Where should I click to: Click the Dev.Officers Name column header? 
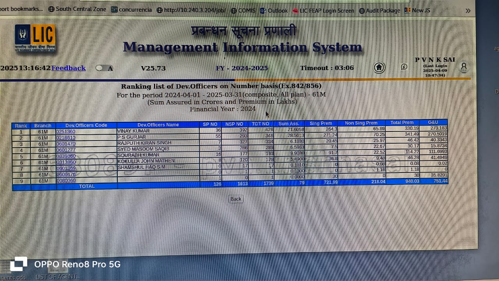(158, 125)
